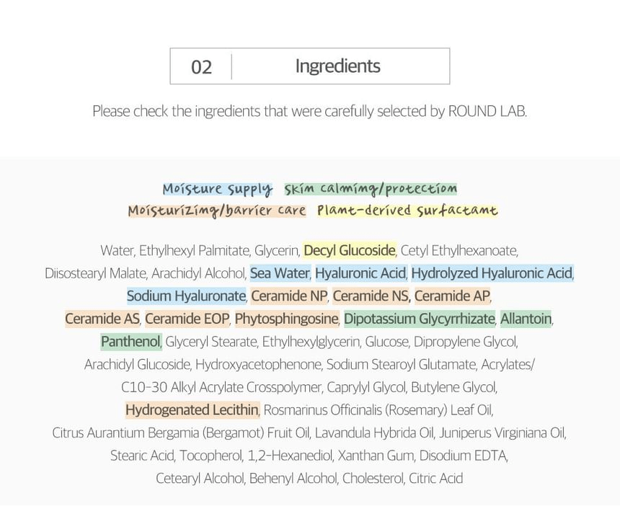Click the Hyaluronic Acid highlighted text
This screenshot has height=532, width=620.
click(360, 273)
